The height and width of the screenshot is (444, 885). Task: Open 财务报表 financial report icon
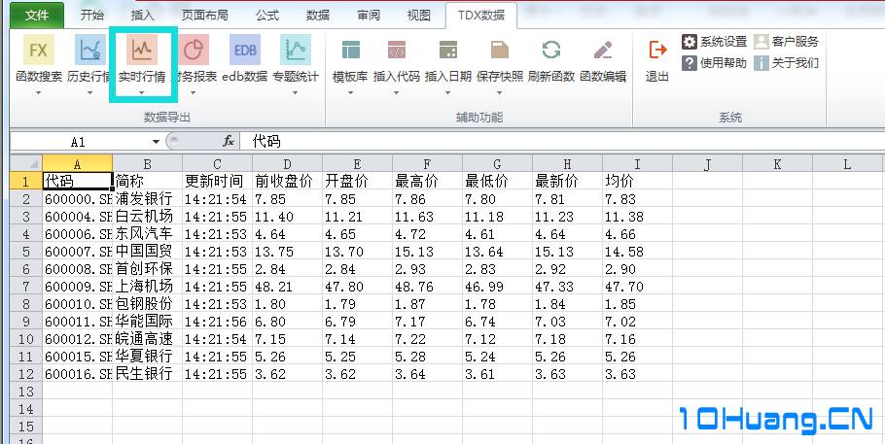tap(194, 50)
